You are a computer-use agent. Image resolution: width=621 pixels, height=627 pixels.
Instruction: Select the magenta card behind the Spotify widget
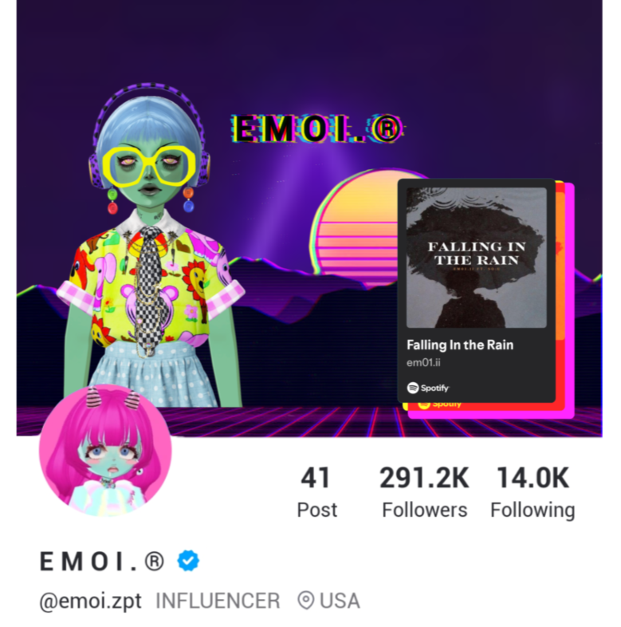click(571, 300)
